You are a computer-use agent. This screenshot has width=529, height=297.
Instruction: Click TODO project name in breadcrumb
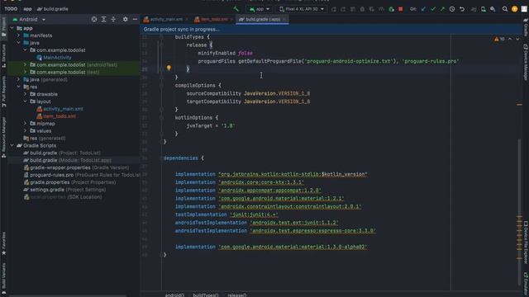point(11,9)
